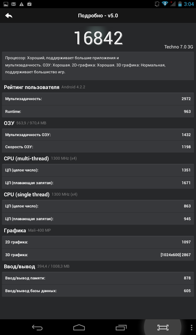The image size is (196, 335).
Task: Open the Recent apps button
Action: click(x=121, y=327)
